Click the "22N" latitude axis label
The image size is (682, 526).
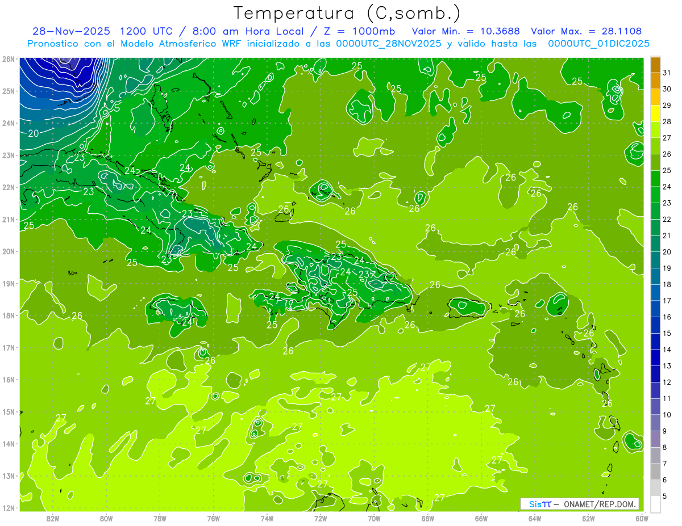(8, 187)
